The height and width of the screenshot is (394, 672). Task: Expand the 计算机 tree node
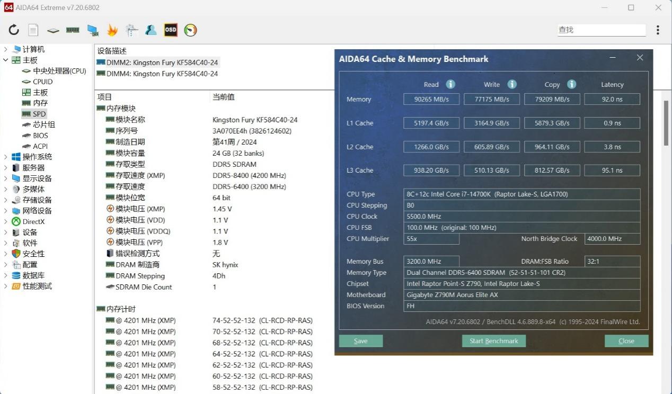click(6, 49)
